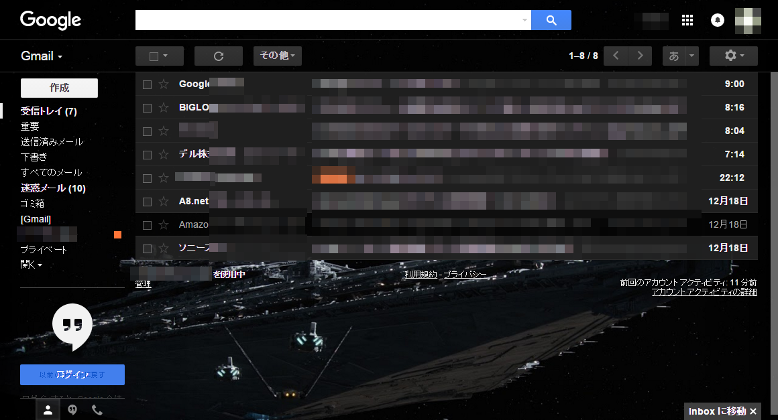Click the 管理 storage link

143,284
